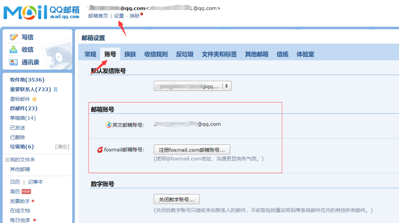Viewport: 399px width, 223px height.
Task: Open the 记事本 notepad link
Action: [35, 182]
